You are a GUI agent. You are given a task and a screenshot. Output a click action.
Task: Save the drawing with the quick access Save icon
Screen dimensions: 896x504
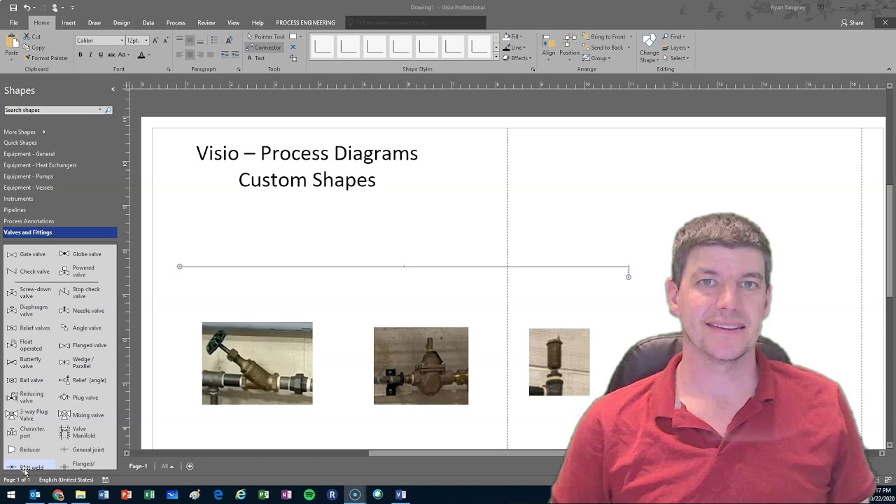pyautogui.click(x=13, y=8)
